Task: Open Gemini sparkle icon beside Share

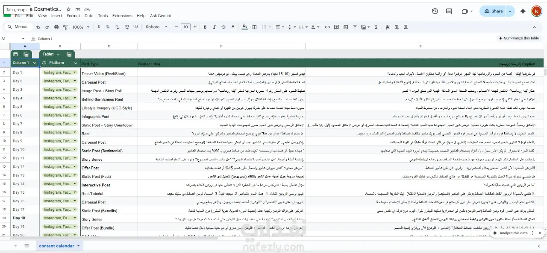Action: (523, 11)
